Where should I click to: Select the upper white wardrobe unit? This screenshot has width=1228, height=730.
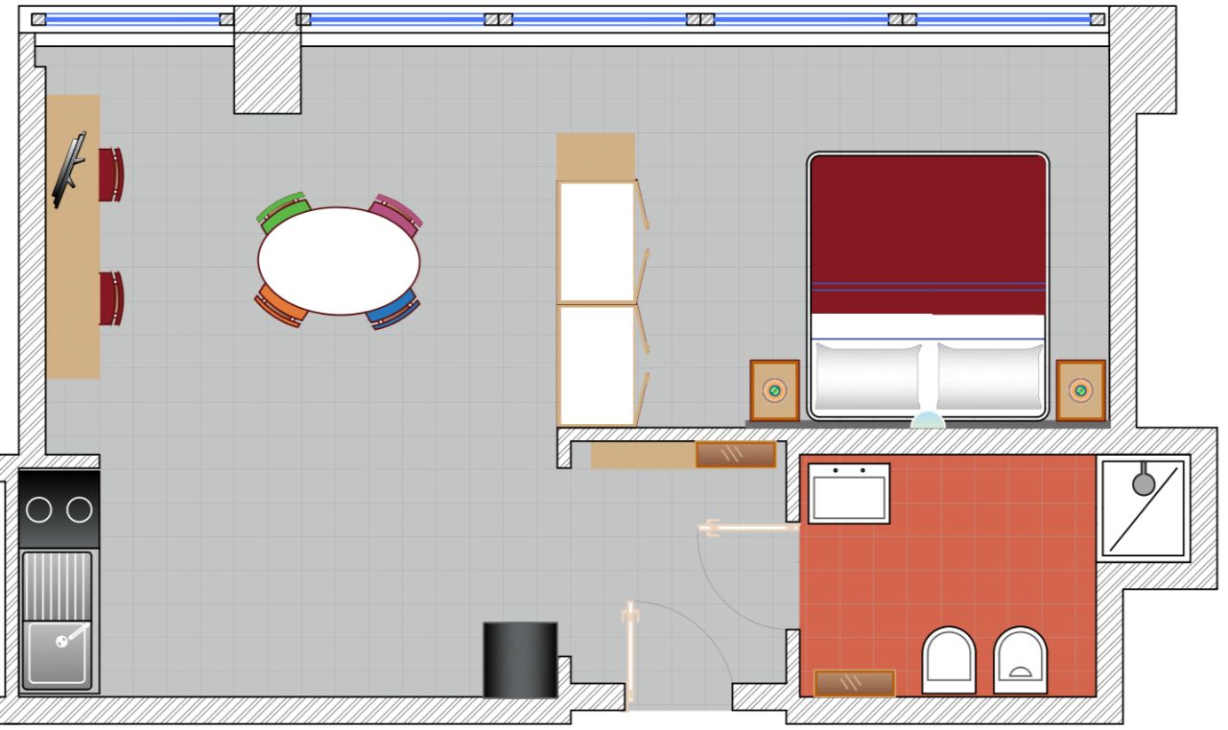pyautogui.click(x=597, y=242)
